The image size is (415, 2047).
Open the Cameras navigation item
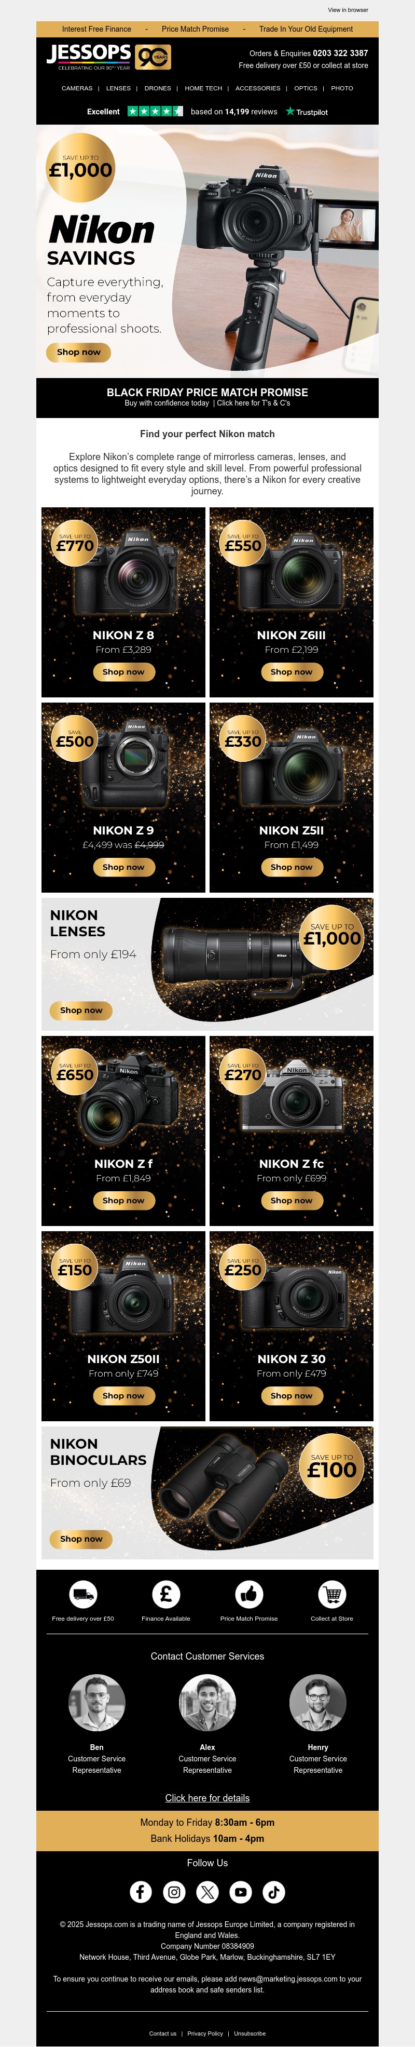pyautogui.click(x=77, y=88)
